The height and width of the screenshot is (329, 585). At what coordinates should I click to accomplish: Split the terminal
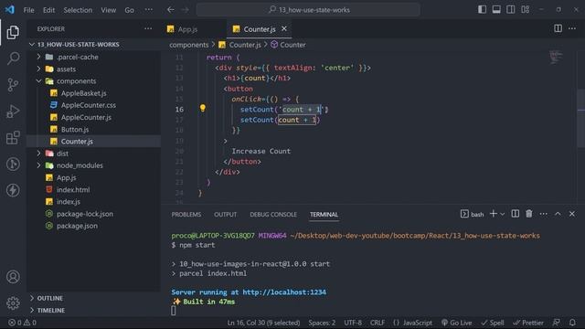[516, 214]
